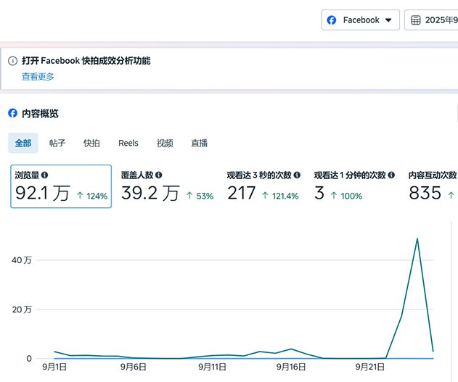Open the Reels tab

point(128,143)
